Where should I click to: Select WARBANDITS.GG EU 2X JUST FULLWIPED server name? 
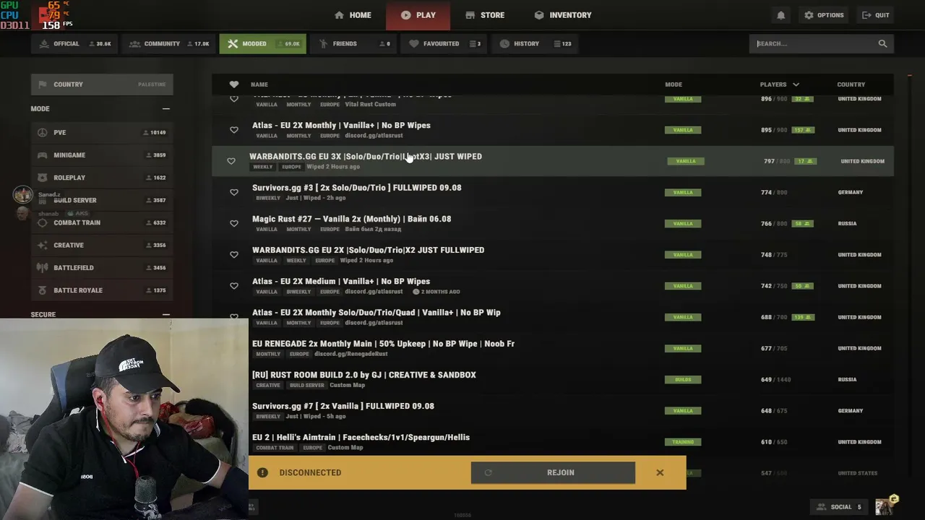[369, 250]
